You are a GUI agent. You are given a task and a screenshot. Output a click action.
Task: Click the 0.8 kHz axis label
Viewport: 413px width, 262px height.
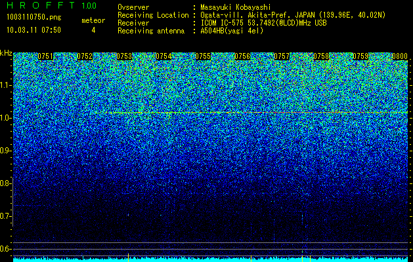pyautogui.click(x=5, y=183)
